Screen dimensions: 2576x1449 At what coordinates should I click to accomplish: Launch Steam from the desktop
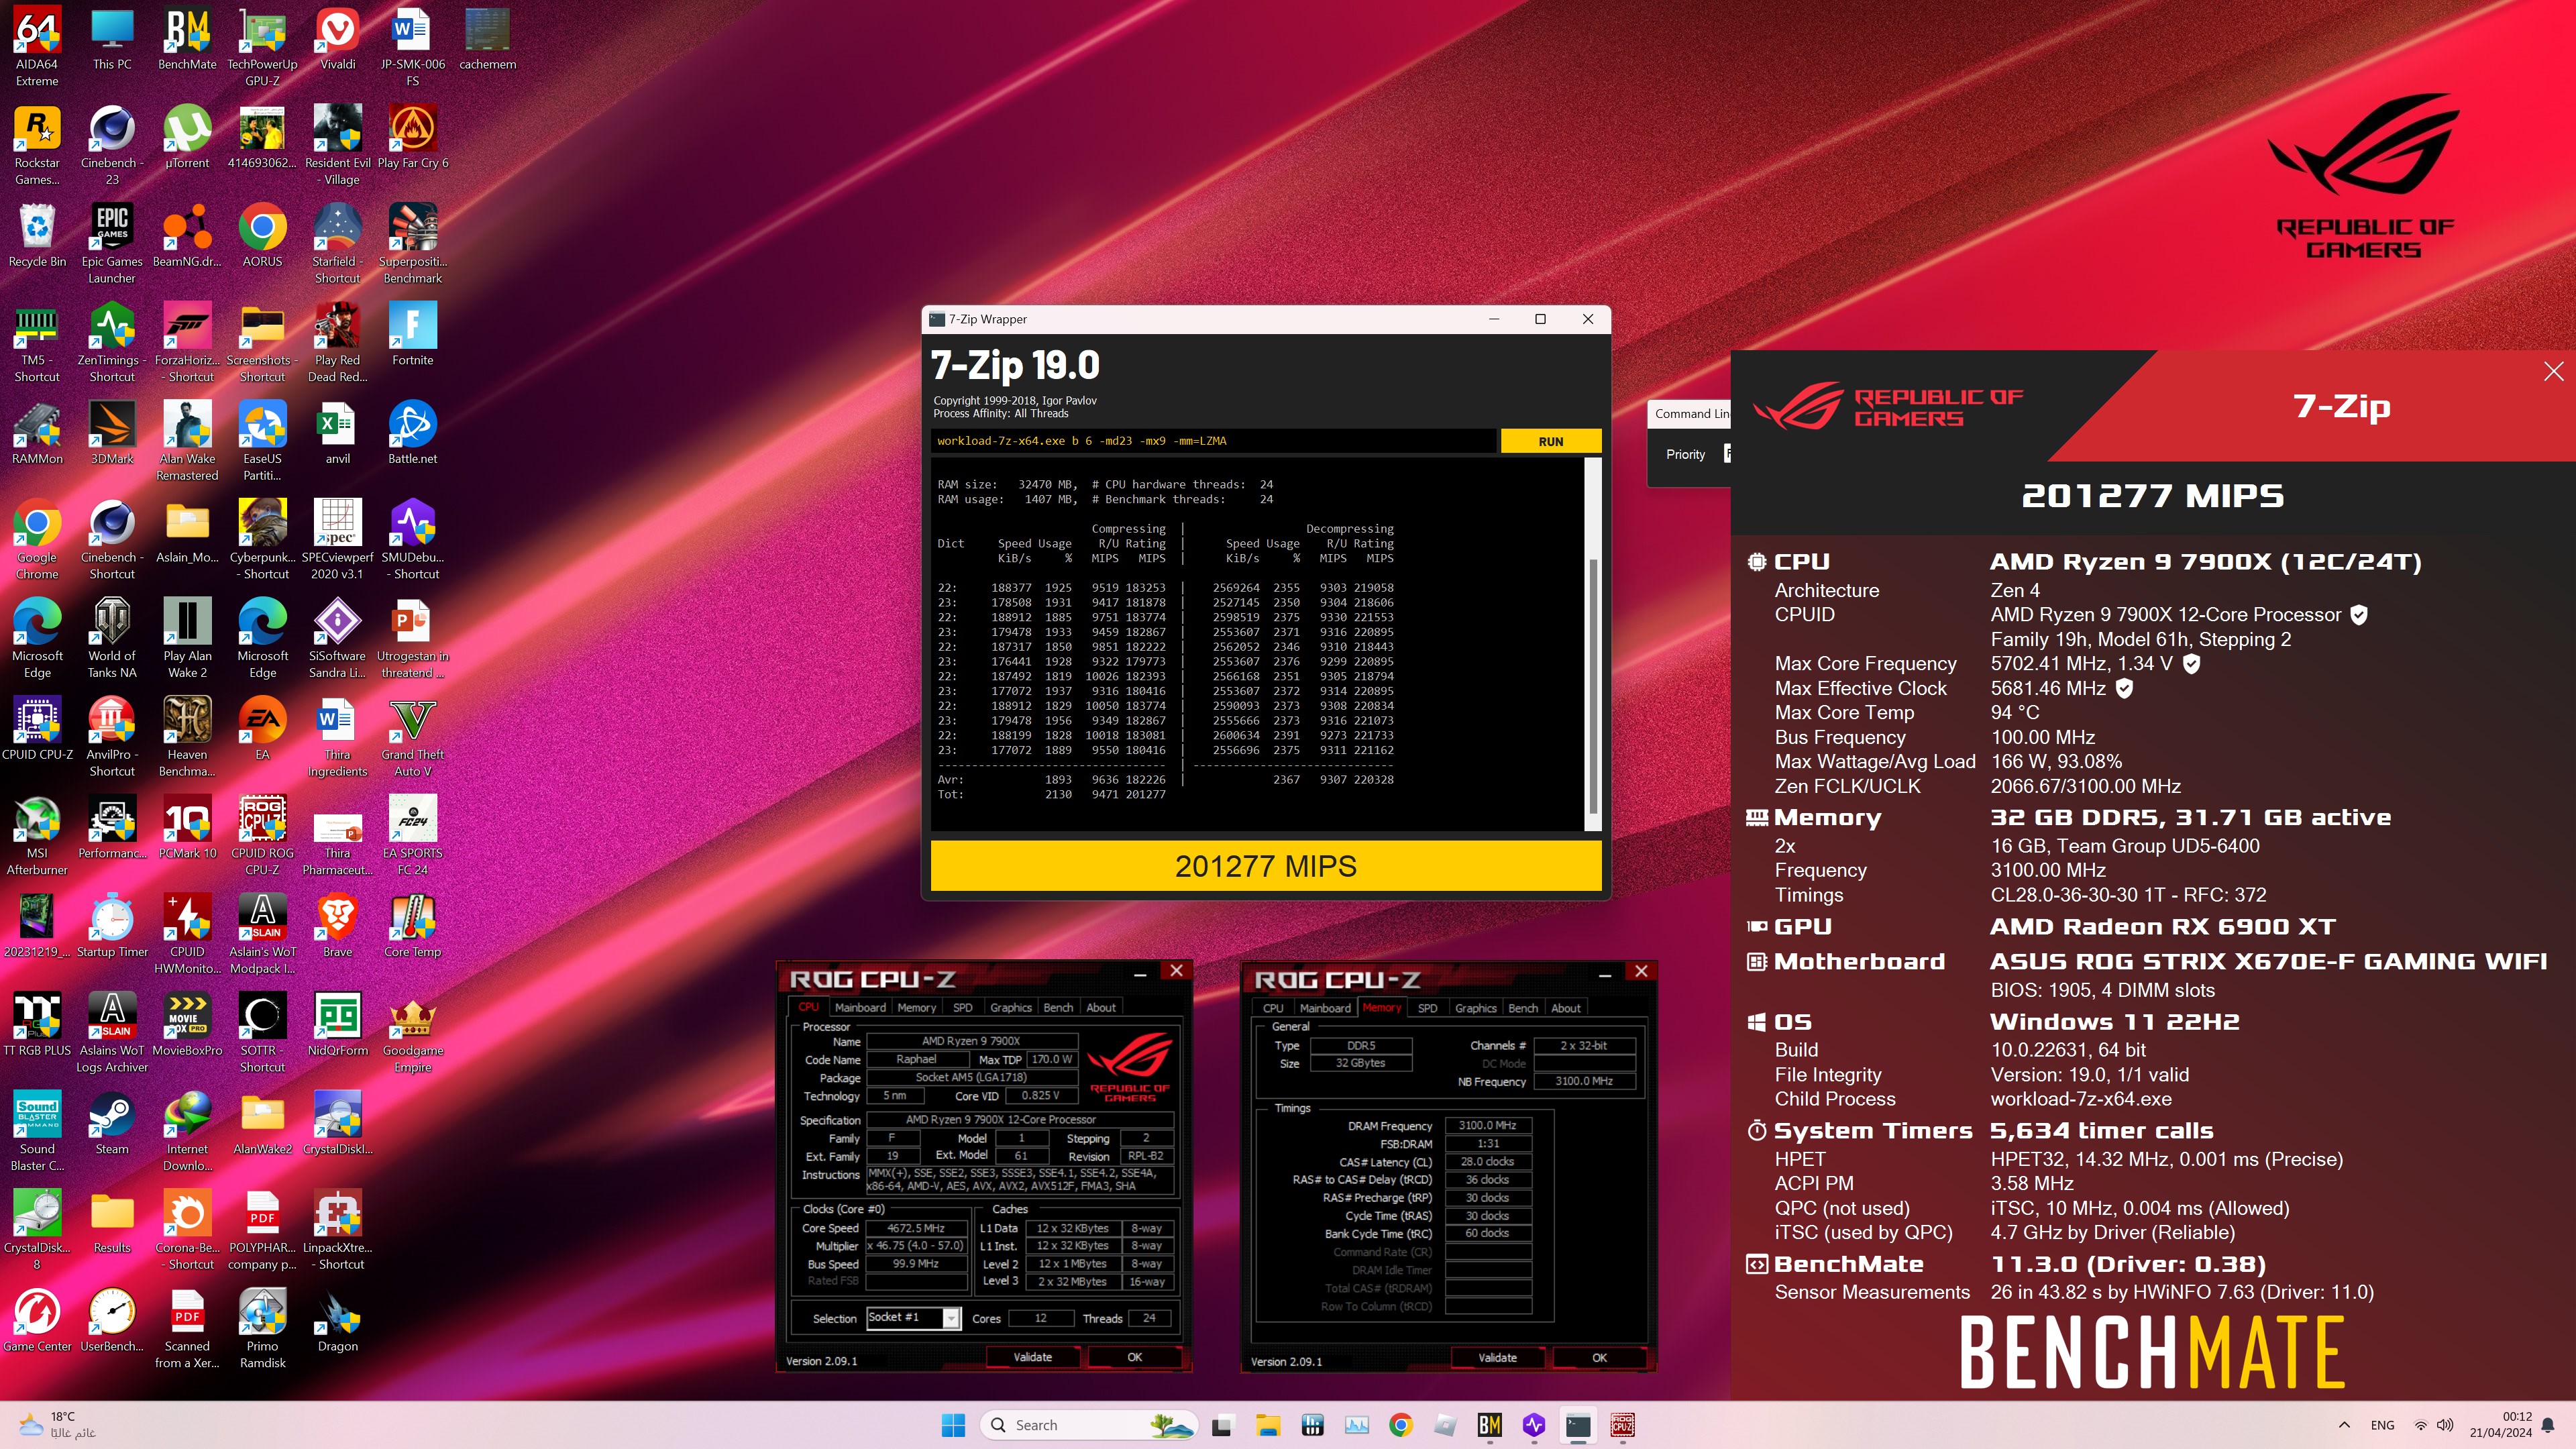[x=112, y=1123]
